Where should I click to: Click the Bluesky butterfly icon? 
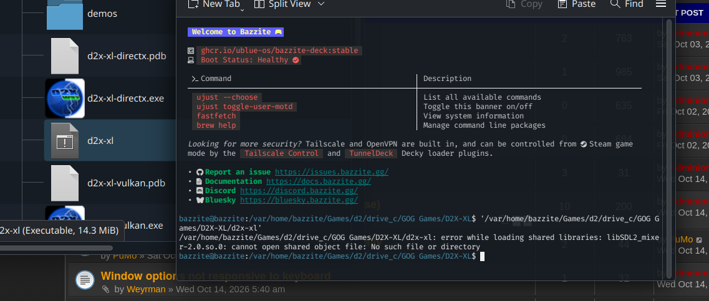click(200, 200)
